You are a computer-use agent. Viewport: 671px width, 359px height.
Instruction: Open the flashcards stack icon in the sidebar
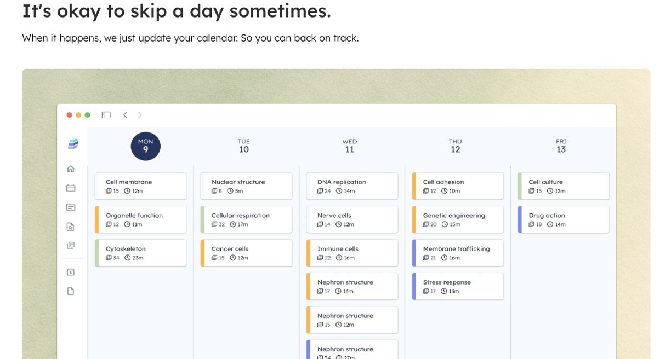tap(71, 246)
